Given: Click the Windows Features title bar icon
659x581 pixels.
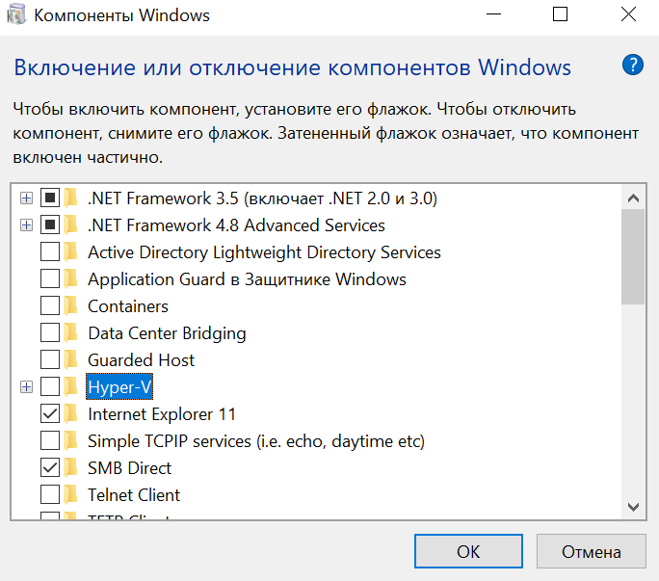Looking at the screenshot, I should (x=16, y=15).
